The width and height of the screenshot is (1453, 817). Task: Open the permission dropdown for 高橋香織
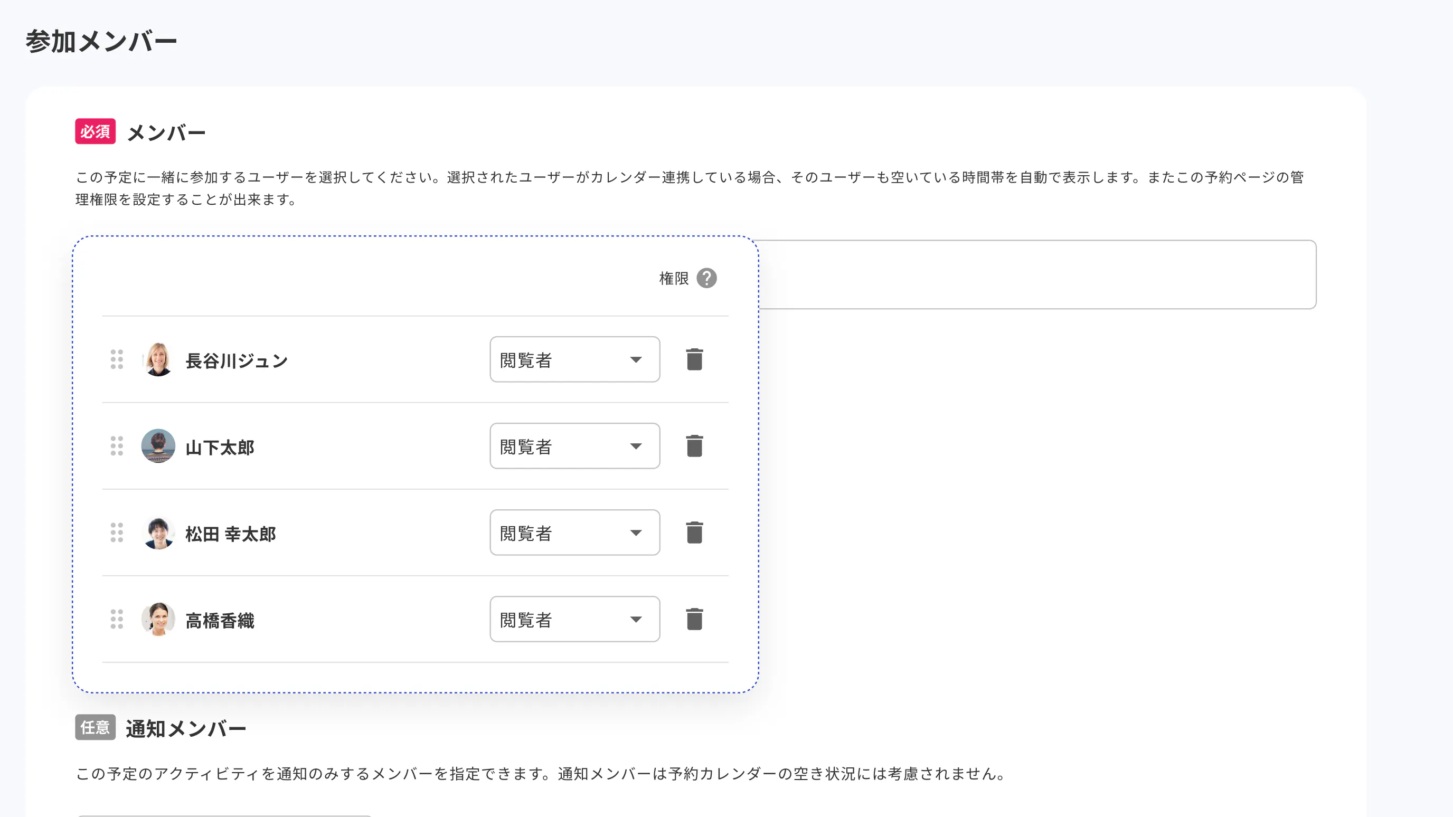[x=574, y=619]
